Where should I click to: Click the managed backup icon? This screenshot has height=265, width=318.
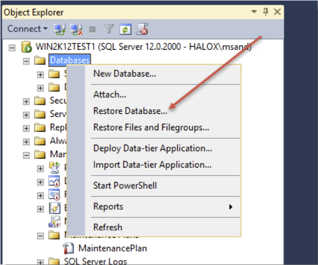point(54,221)
